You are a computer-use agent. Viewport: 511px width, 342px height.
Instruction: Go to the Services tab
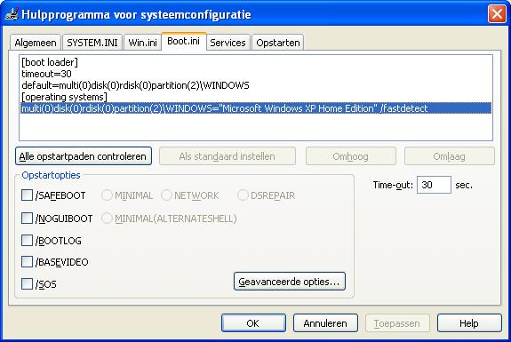coord(228,43)
